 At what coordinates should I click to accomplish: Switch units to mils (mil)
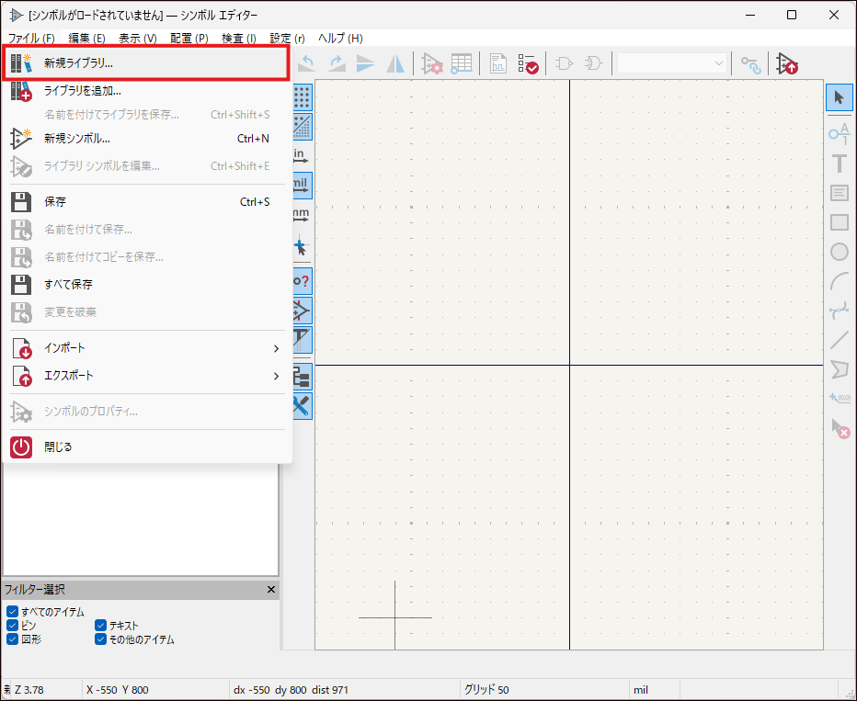(302, 185)
